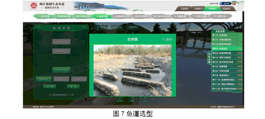The width and height of the screenshot is (265, 119).
Task: Go to step 2 河道流量设置
Action: pos(63,16)
